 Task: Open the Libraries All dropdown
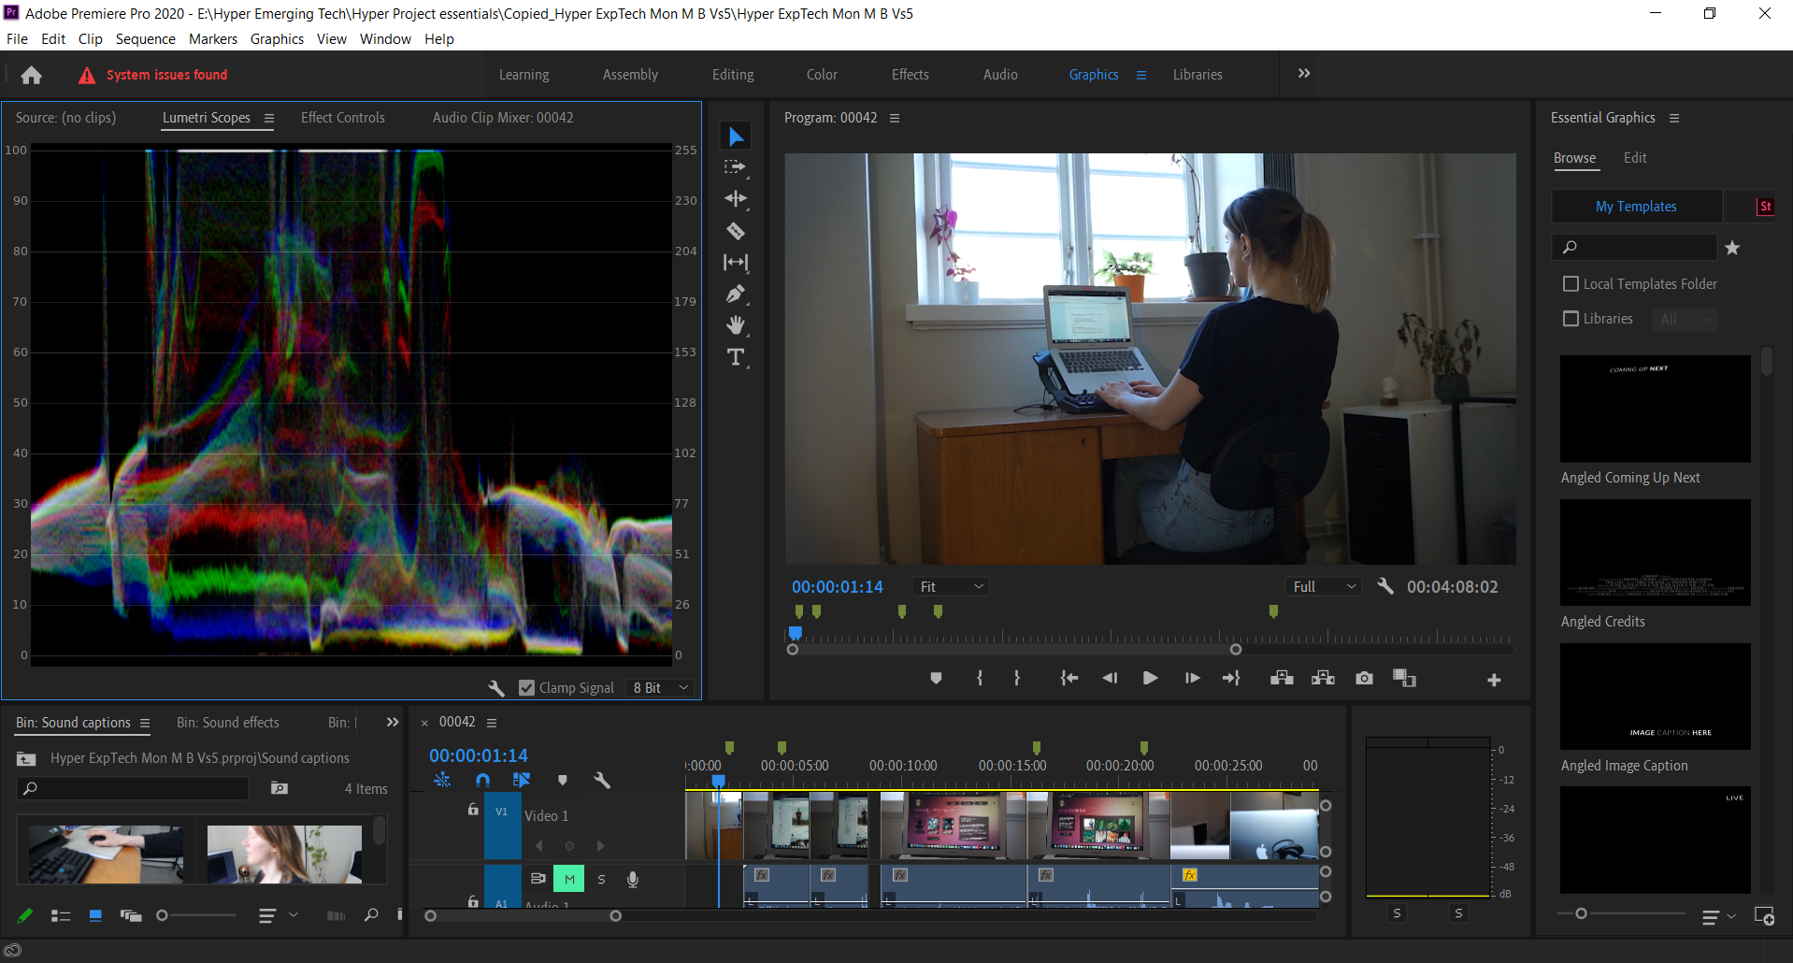coord(1685,319)
